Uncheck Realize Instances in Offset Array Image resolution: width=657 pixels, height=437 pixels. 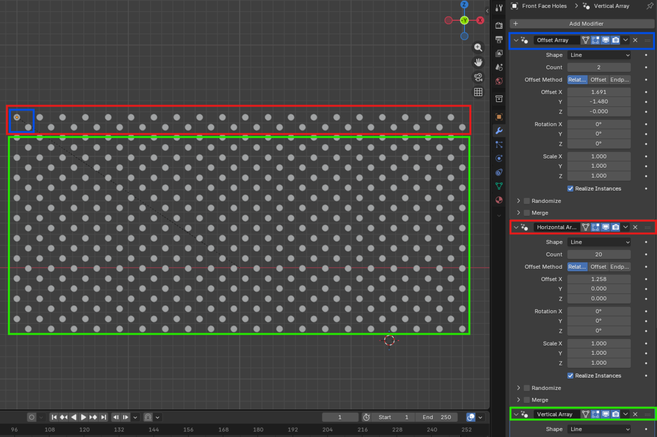pos(570,189)
